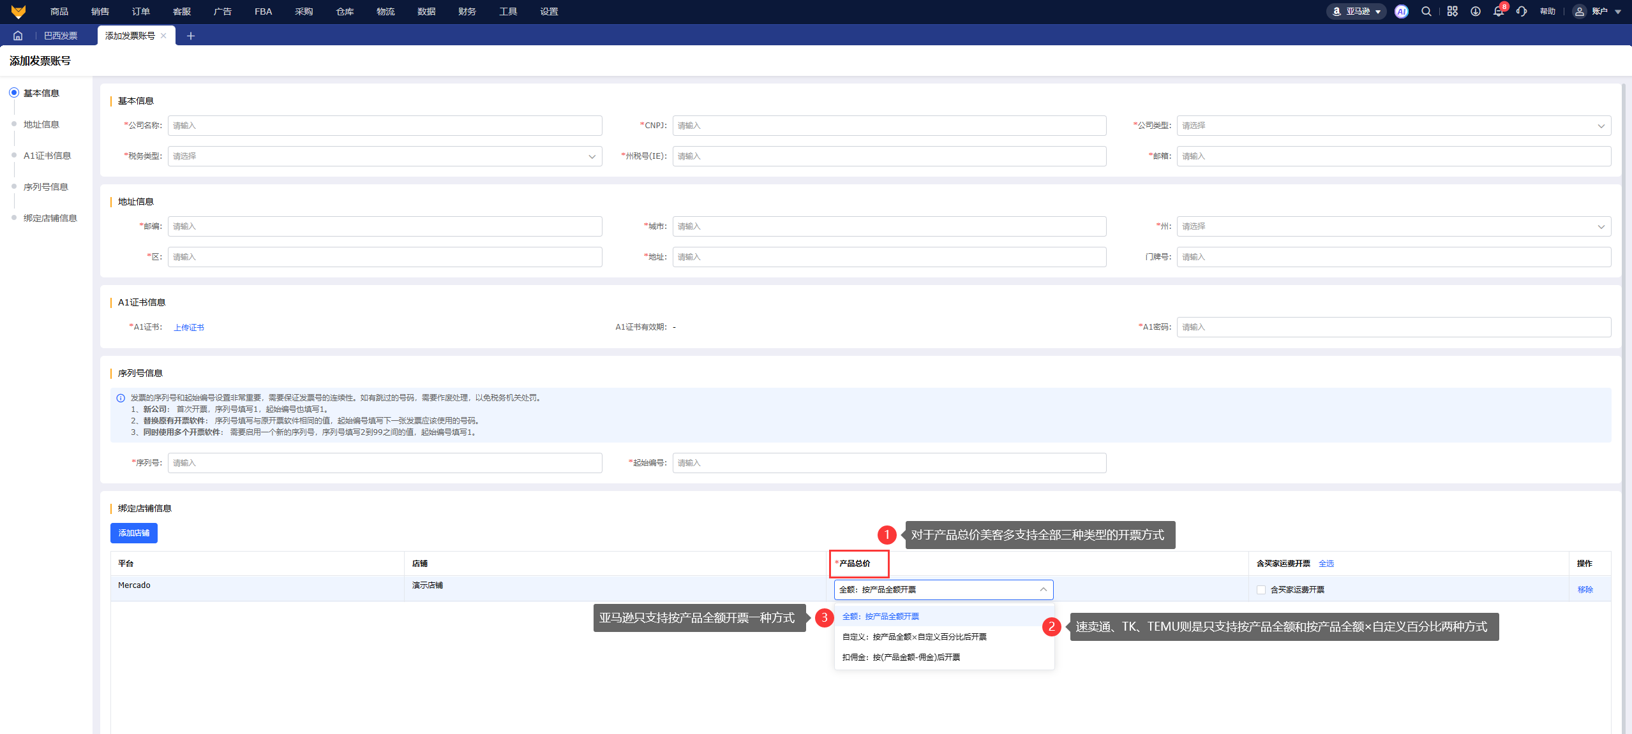The image size is (1632, 734).
Task: Click the CNPJ input field
Action: tap(888, 126)
